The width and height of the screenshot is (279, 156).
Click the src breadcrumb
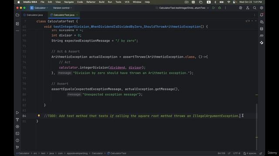click(x=35, y=153)
